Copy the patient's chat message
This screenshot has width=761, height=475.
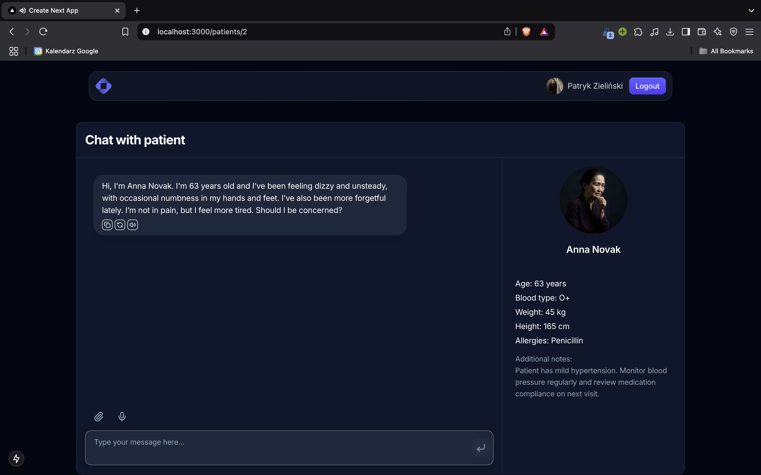tap(107, 225)
